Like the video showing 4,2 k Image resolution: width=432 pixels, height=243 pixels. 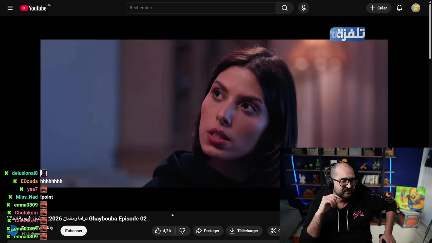tap(164, 231)
